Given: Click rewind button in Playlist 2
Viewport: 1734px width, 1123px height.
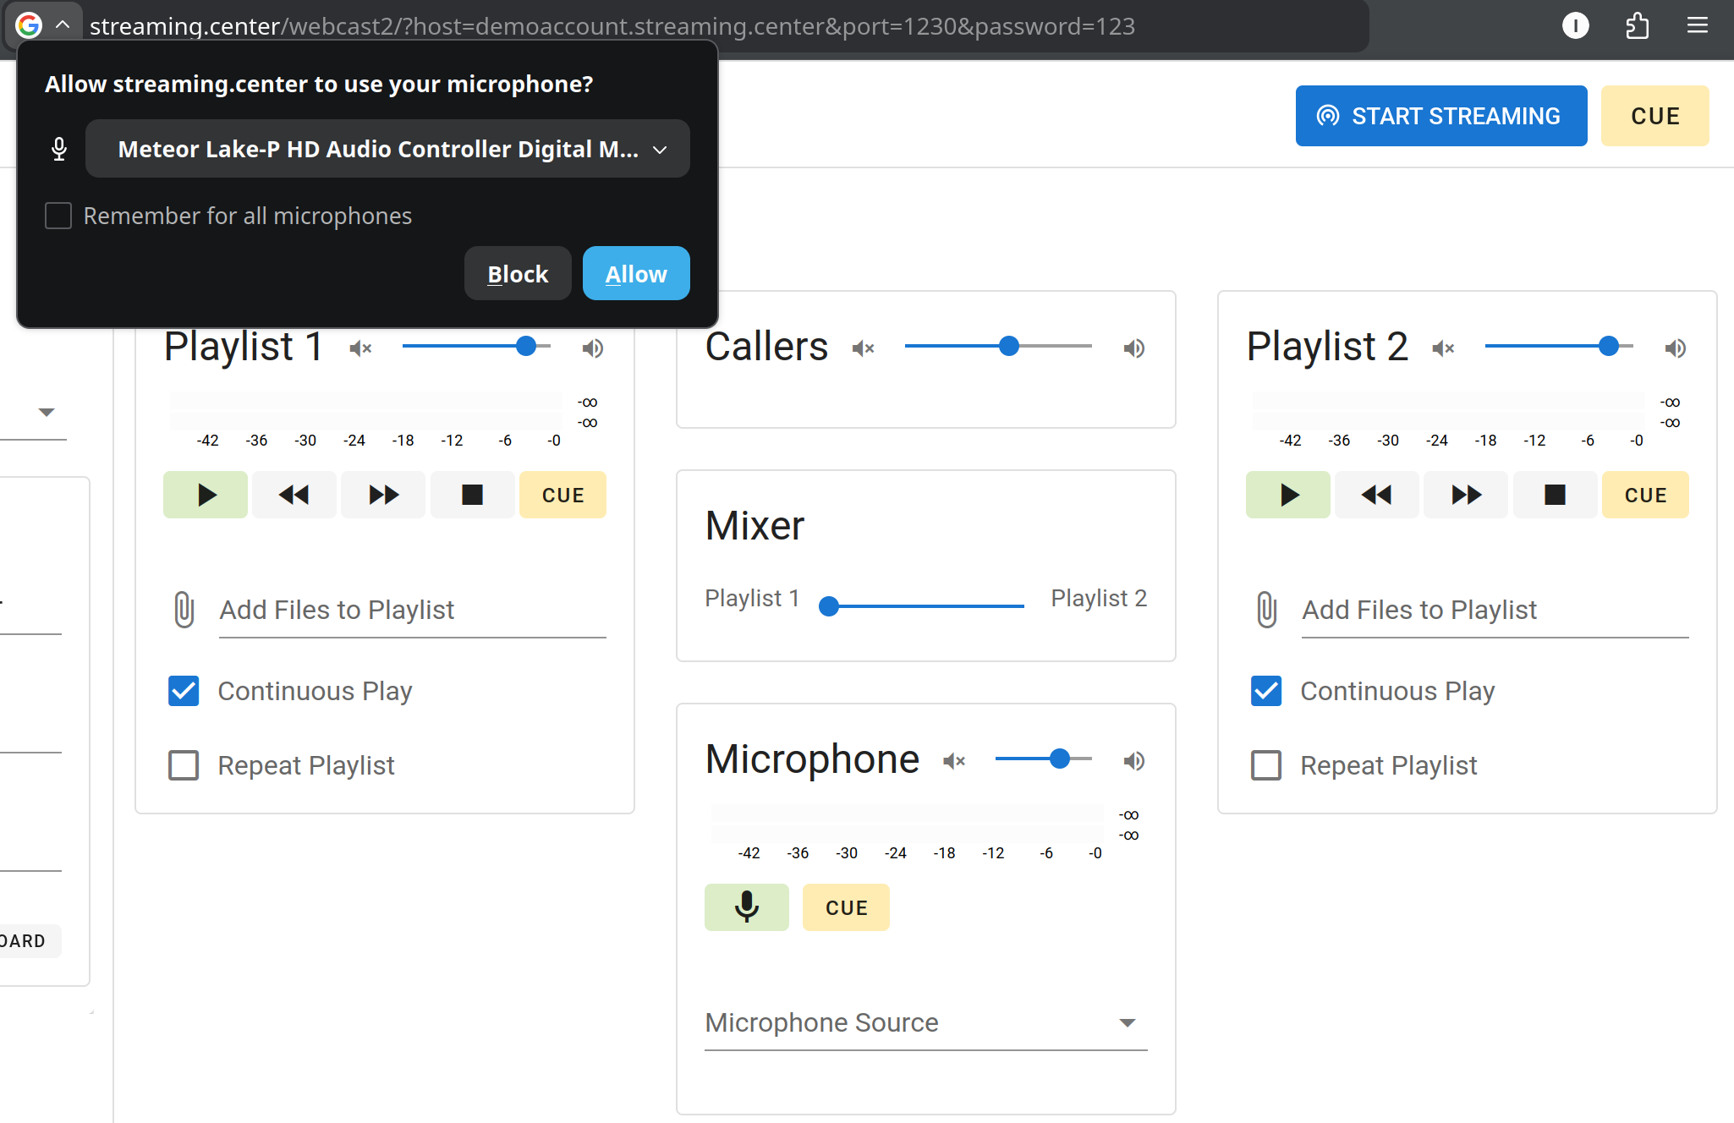Looking at the screenshot, I should pyautogui.click(x=1376, y=495).
